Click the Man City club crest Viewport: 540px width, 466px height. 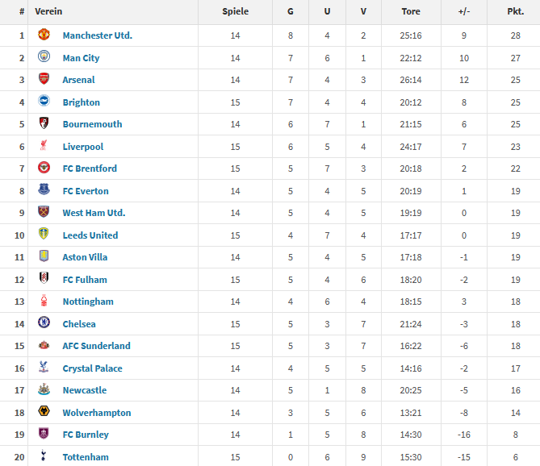coord(44,58)
